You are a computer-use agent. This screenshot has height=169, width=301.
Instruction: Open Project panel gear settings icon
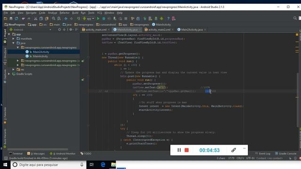[71, 30]
